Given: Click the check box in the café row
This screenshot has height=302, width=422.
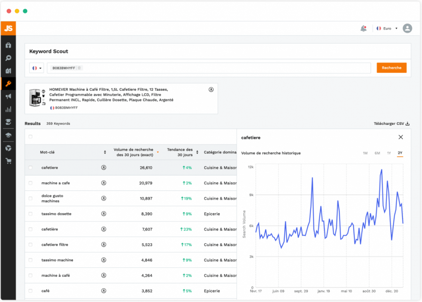Looking at the screenshot, I should point(30,291).
